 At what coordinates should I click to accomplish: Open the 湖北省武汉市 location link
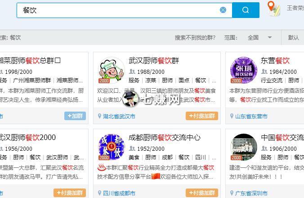(119, 117)
